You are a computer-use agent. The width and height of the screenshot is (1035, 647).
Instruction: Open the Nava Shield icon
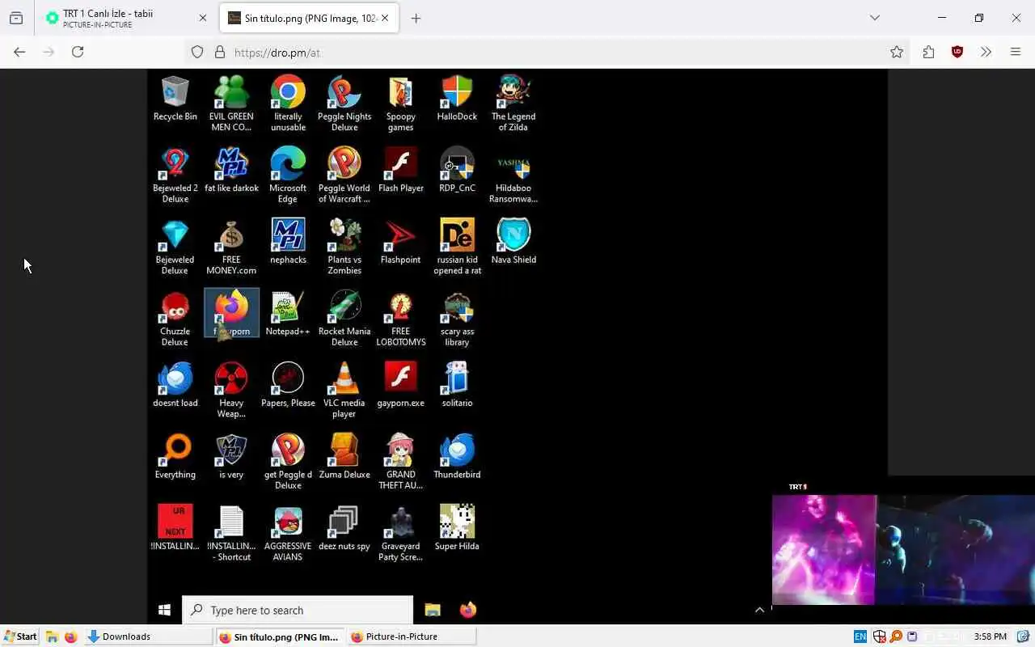click(513, 242)
